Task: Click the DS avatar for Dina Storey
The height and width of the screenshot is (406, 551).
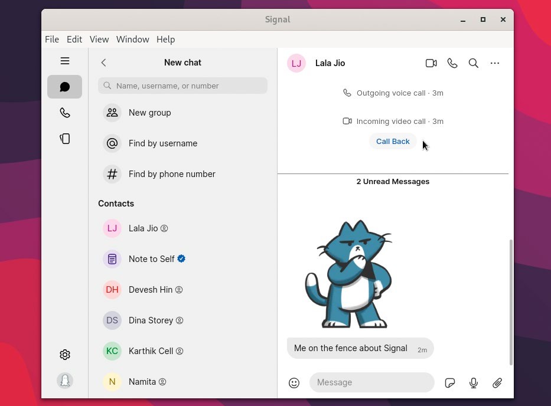Action: (x=112, y=320)
